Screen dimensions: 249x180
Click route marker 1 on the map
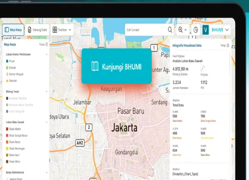pos(154,48)
